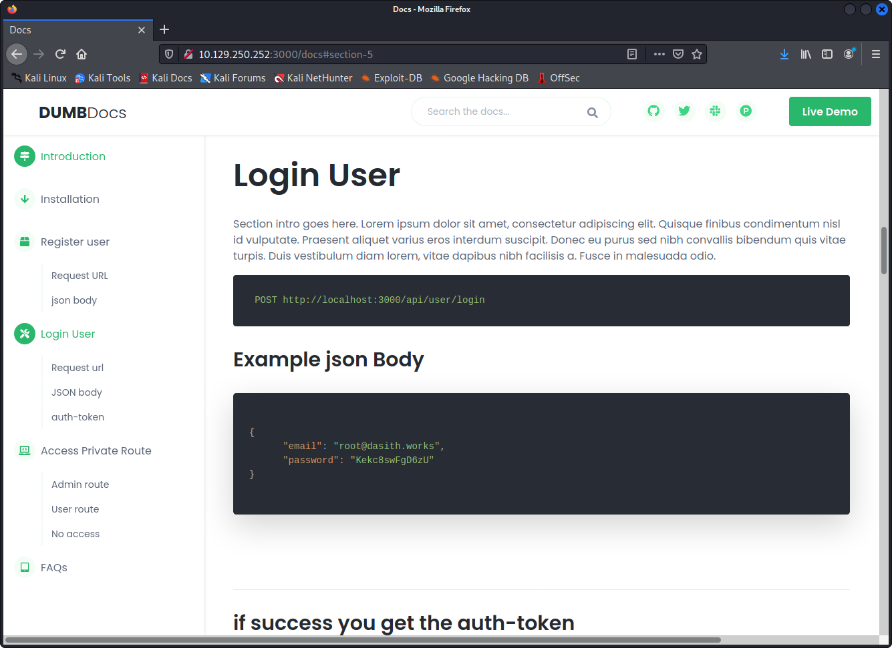This screenshot has width=892, height=648.
Task: Reload the current page
Action: tap(60, 54)
